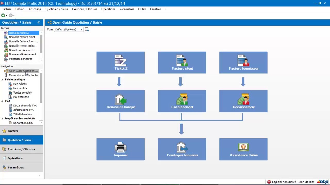Open the Décaissement tile
The image size is (330, 185).
click(x=243, y=101)
